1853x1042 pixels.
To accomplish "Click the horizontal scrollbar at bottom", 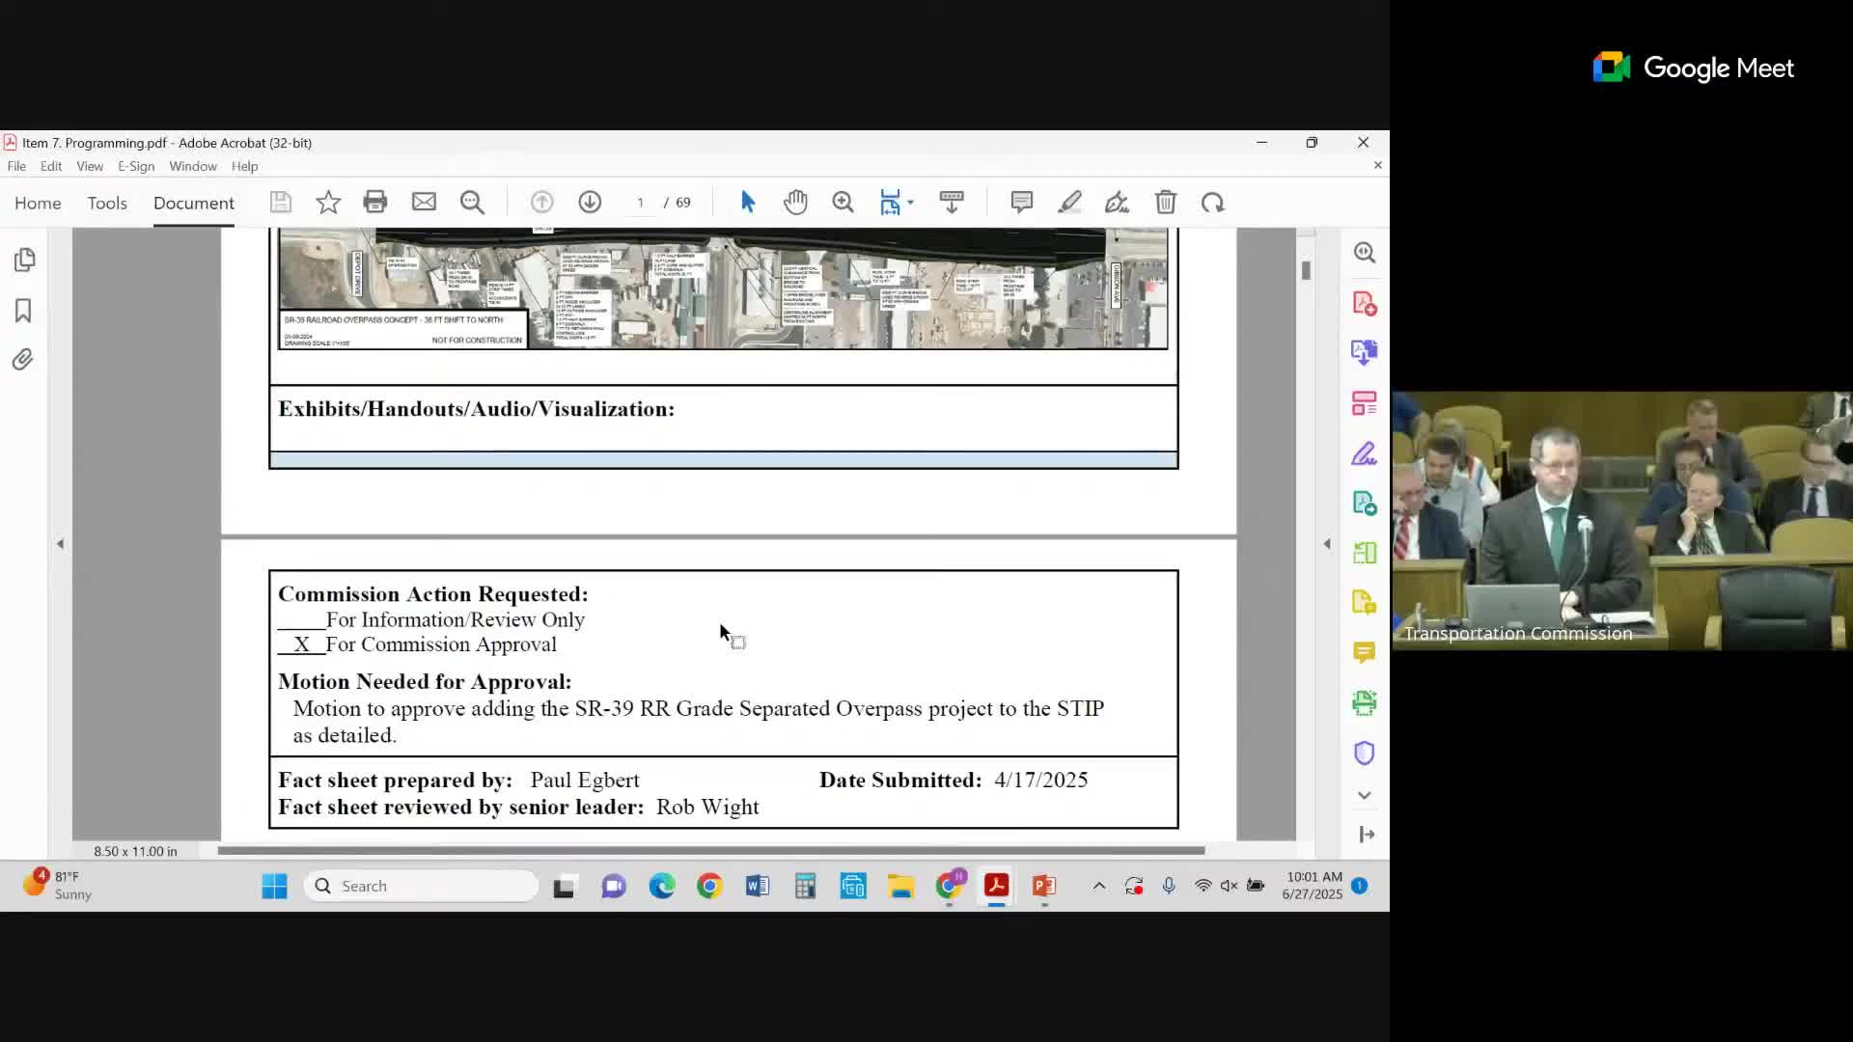I will [x=710, y=850].
